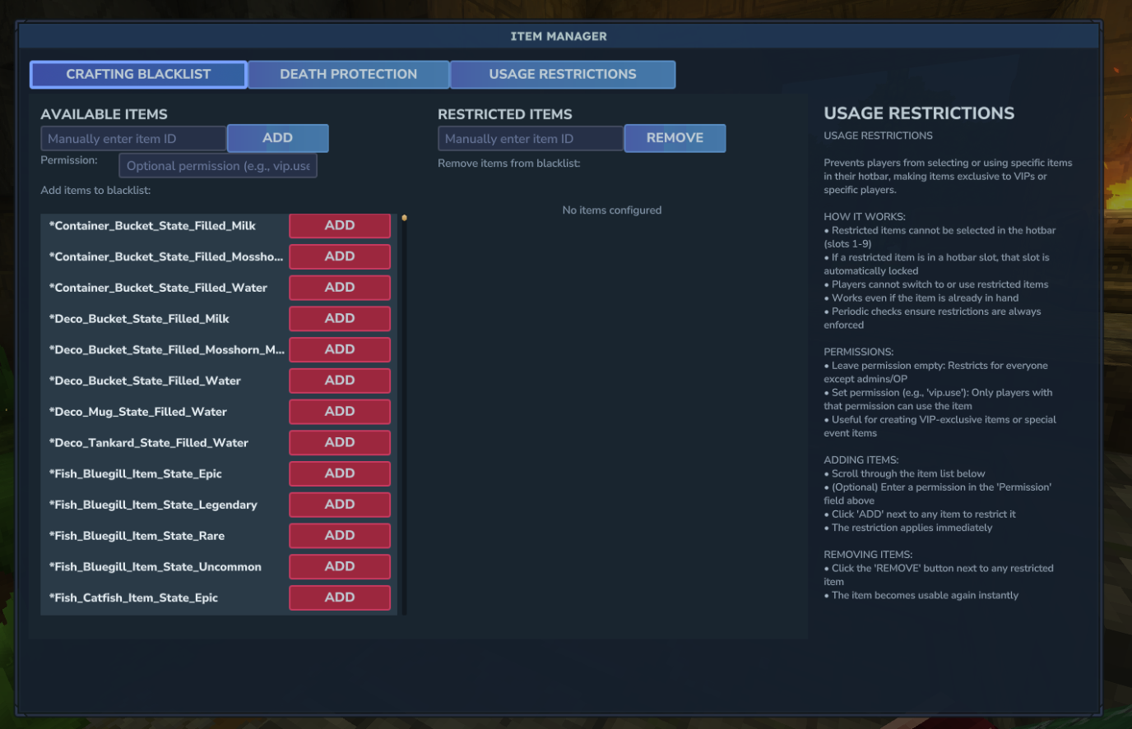Add Fish_Catfish_Item_State_Epic to the blacklist
Image resolution: width=1132 pixels, height=729 pixels.
tap(340, 598)
